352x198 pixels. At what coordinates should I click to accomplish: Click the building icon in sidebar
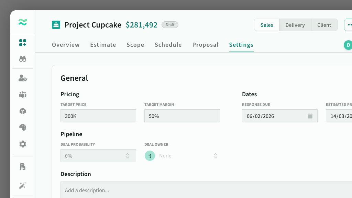pos(23,167)
